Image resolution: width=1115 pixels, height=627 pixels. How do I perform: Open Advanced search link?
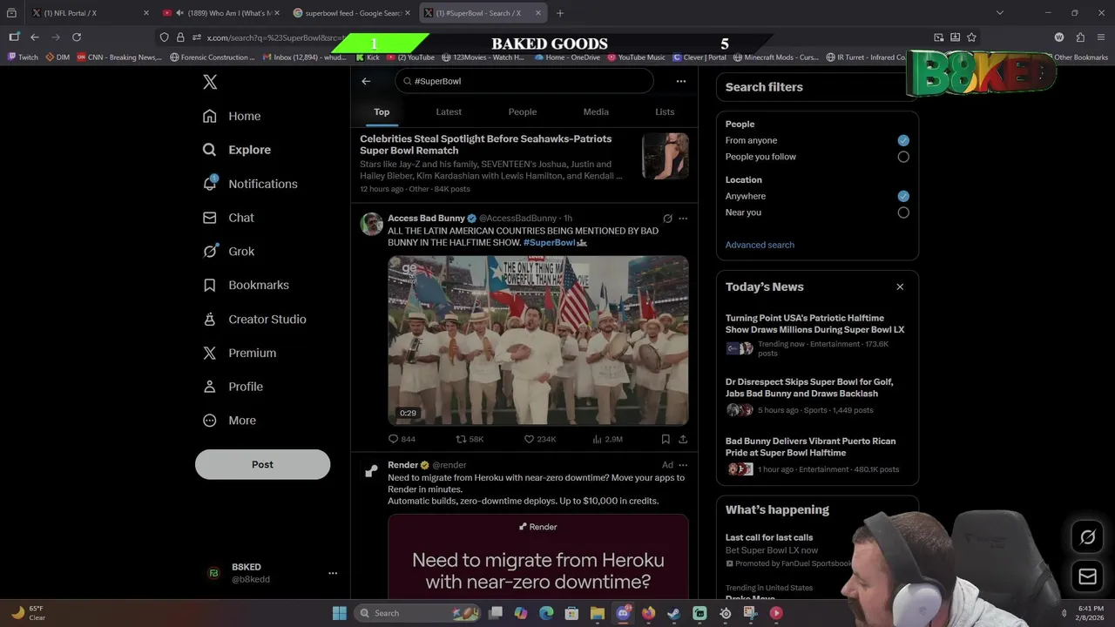[x=760, y=245]
